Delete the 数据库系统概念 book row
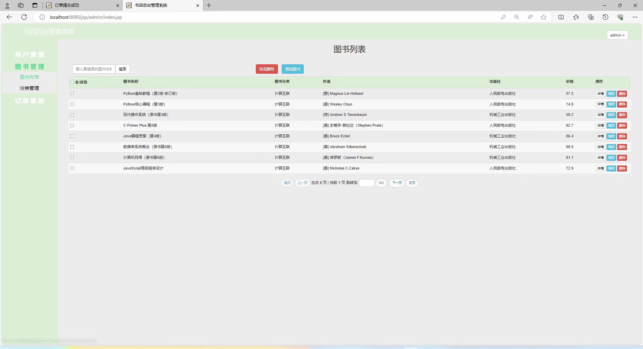643x349 pixels. pos(622,147)
